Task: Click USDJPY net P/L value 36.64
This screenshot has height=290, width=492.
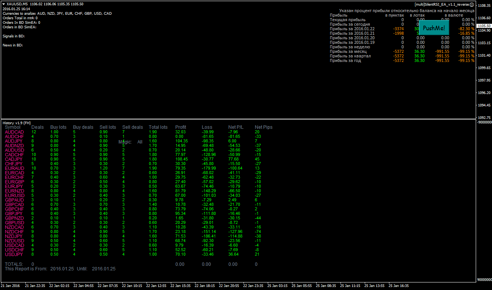Action: [234, 254]
